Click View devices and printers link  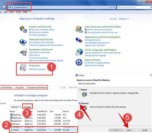point(40,52)
